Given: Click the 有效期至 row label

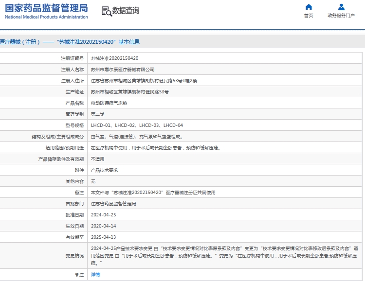Looking at the screenshot, I should [x=74, y=237].
